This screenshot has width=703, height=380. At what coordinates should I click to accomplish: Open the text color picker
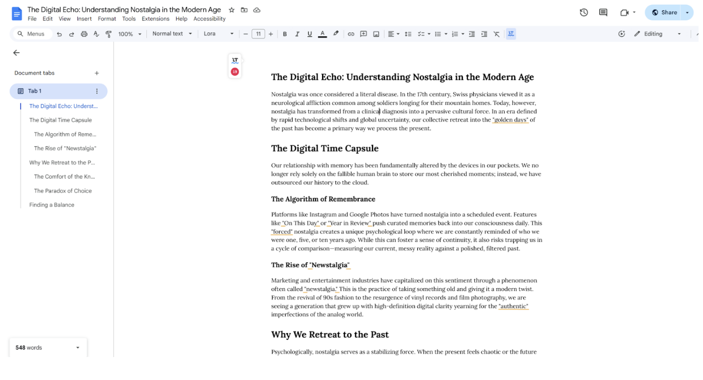click(x=323, y=34)
